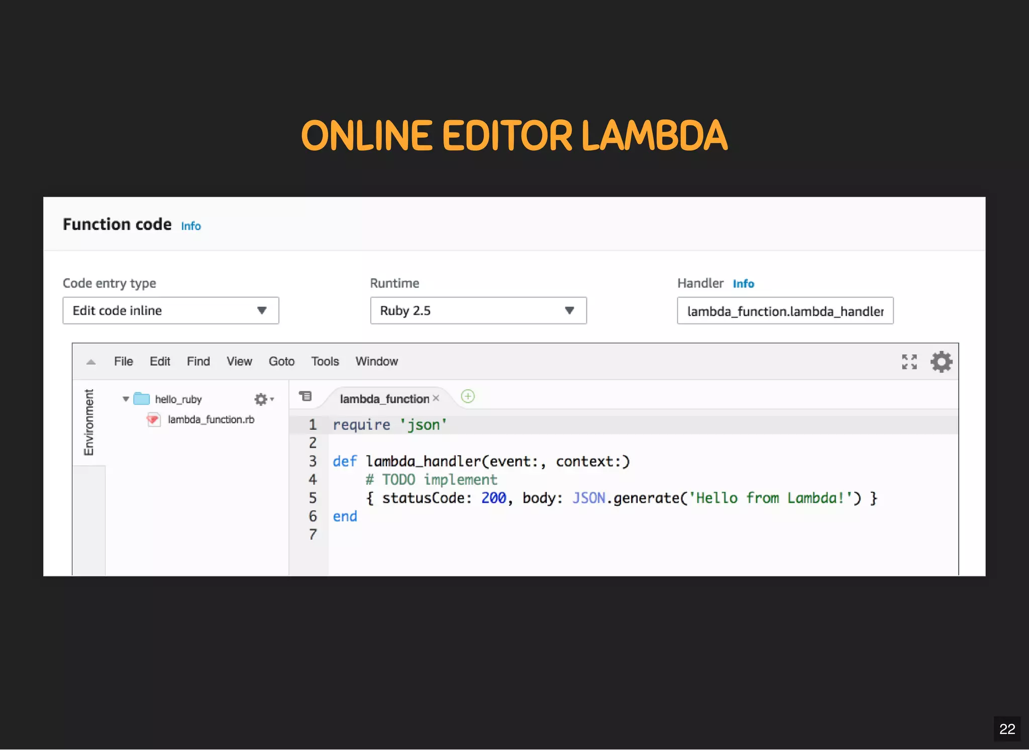The width and height of the screenshot is (1029, 750).
Task: Click line number 7 in gutter
Action: click(x=313, y=534)
